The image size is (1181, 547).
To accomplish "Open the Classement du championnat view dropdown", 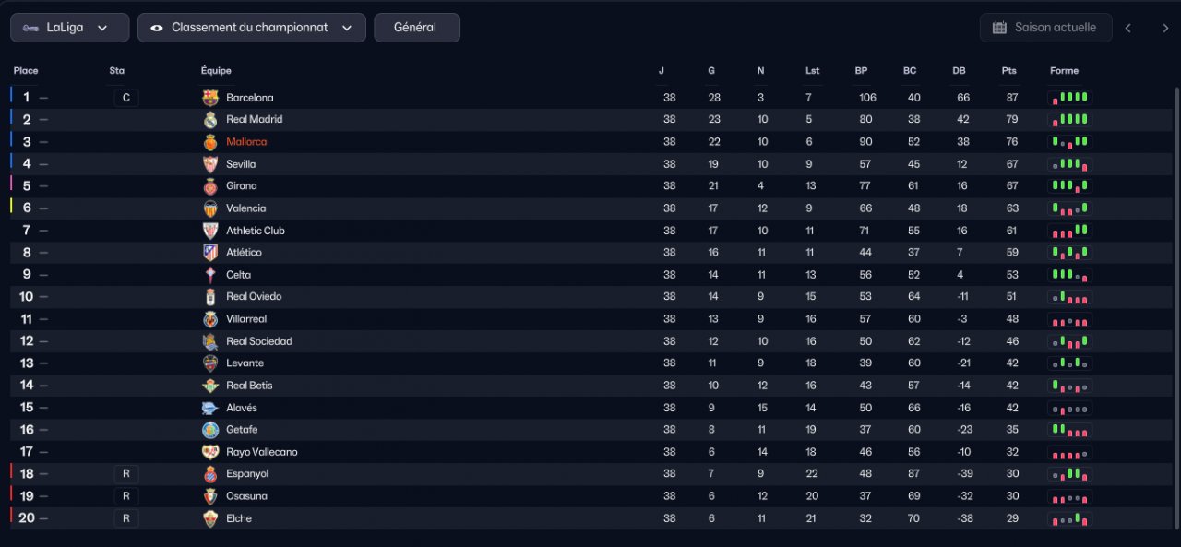I will (252, 28).
